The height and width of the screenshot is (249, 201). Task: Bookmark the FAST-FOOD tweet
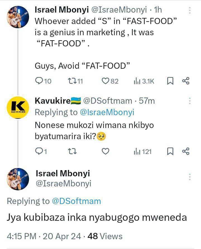170,81
